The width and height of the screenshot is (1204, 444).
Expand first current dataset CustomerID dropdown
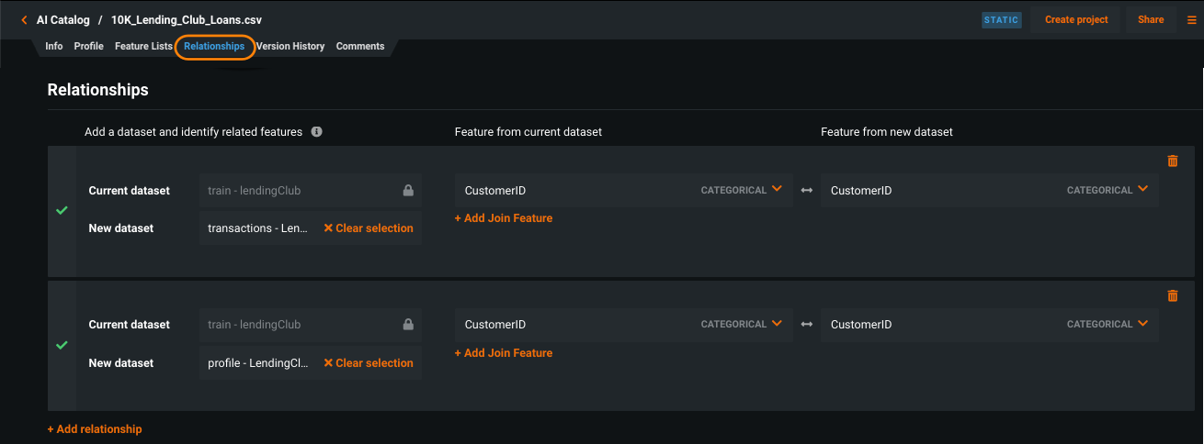777,190
